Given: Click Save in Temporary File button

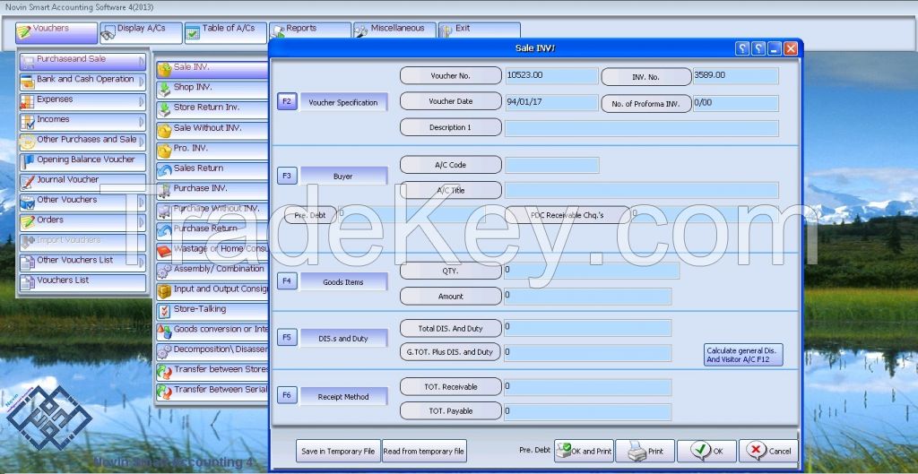Looking at the screenshot, I should (338, 452).
